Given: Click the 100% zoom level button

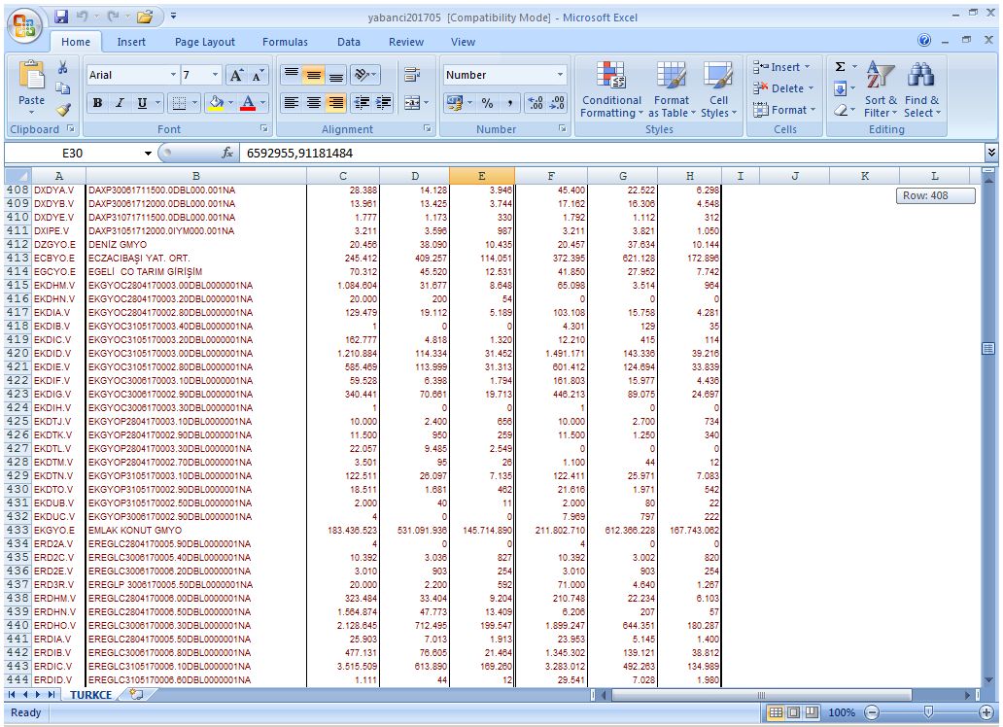Looking at the screenshot, I should coord(842,712).
